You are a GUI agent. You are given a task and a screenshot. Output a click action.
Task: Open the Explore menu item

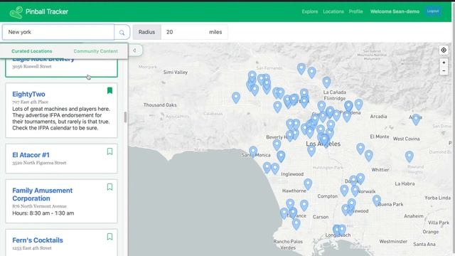coord(310,11)
